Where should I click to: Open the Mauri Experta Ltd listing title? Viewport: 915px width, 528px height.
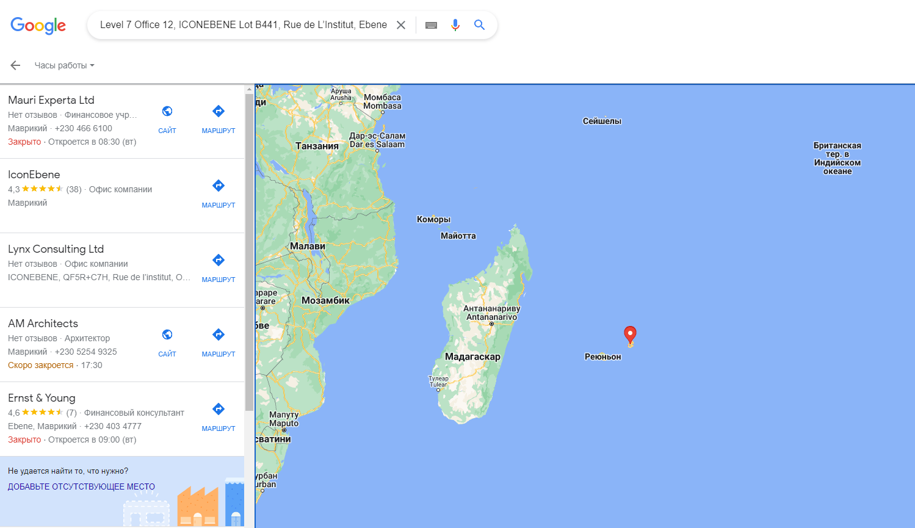[x=51, y=100]
